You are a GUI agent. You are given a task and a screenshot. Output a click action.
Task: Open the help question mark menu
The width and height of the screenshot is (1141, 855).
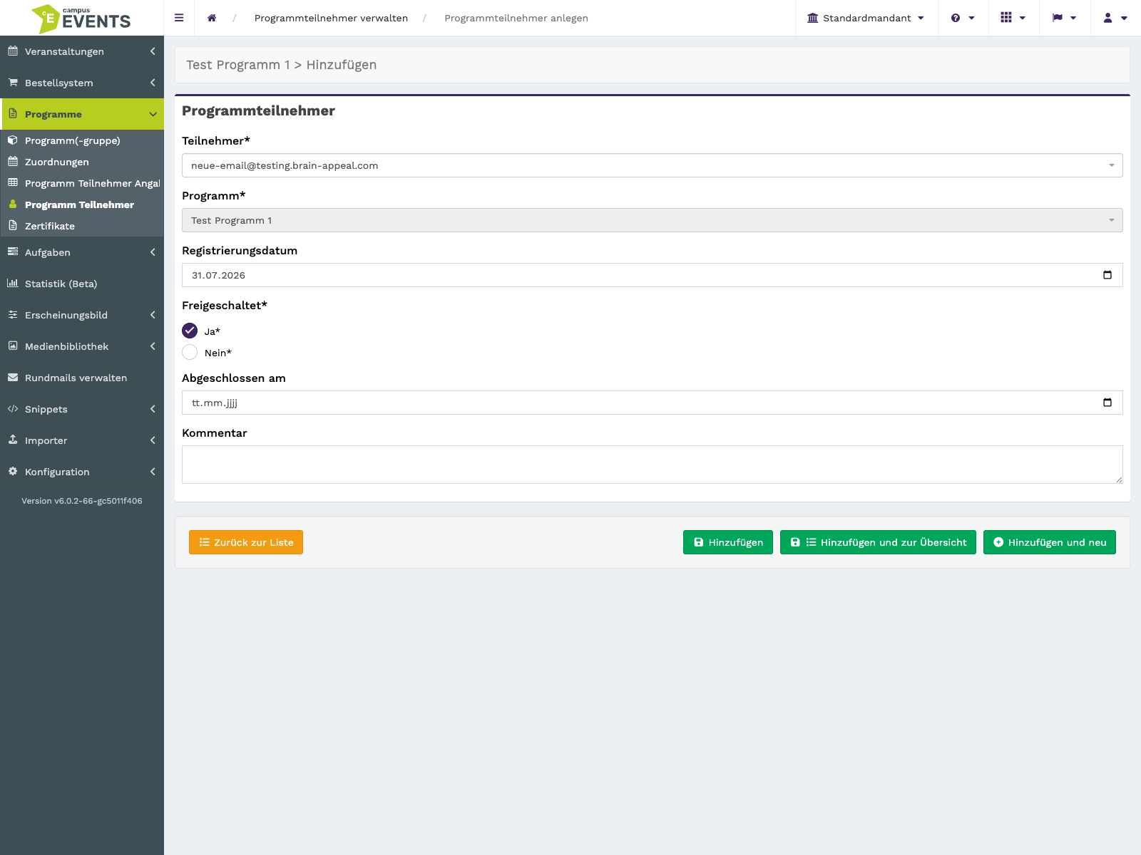tap(963, 18)
